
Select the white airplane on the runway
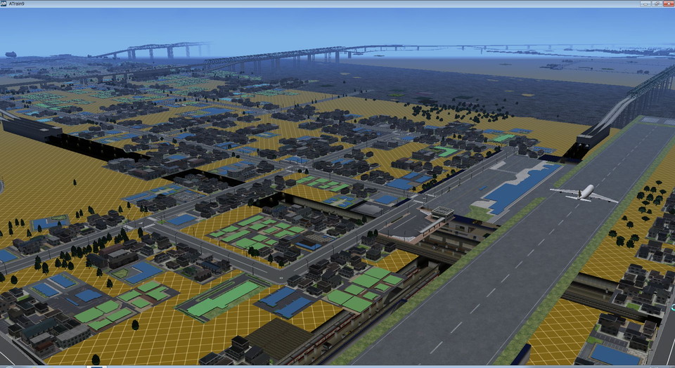584,193
